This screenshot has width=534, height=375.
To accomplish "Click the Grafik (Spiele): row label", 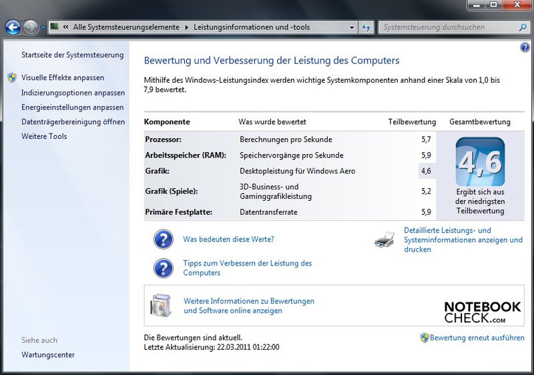I will 172,192.
